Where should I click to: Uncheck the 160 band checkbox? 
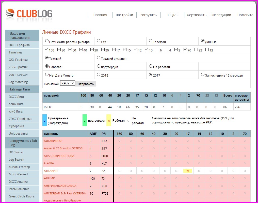47,50
